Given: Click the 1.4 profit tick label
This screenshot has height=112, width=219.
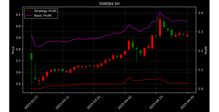Looking at the screenshot, I should coord(201,13).
